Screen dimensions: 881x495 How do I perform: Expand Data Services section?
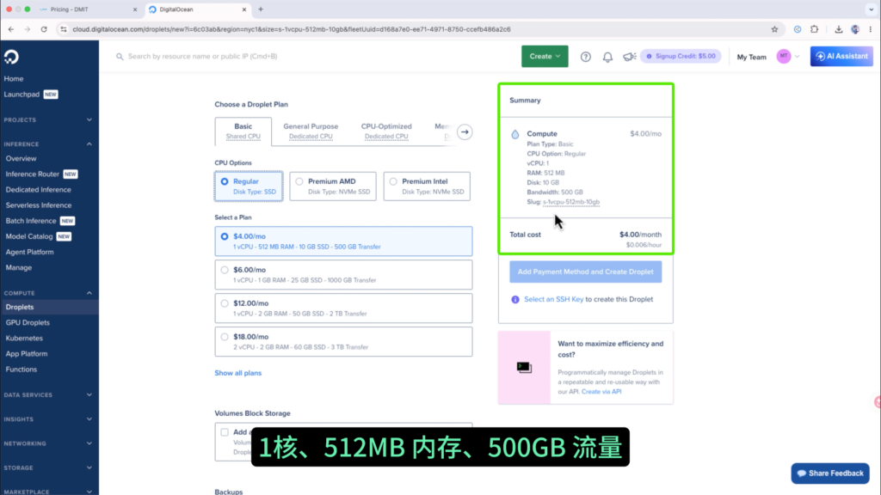pos(89,395)
